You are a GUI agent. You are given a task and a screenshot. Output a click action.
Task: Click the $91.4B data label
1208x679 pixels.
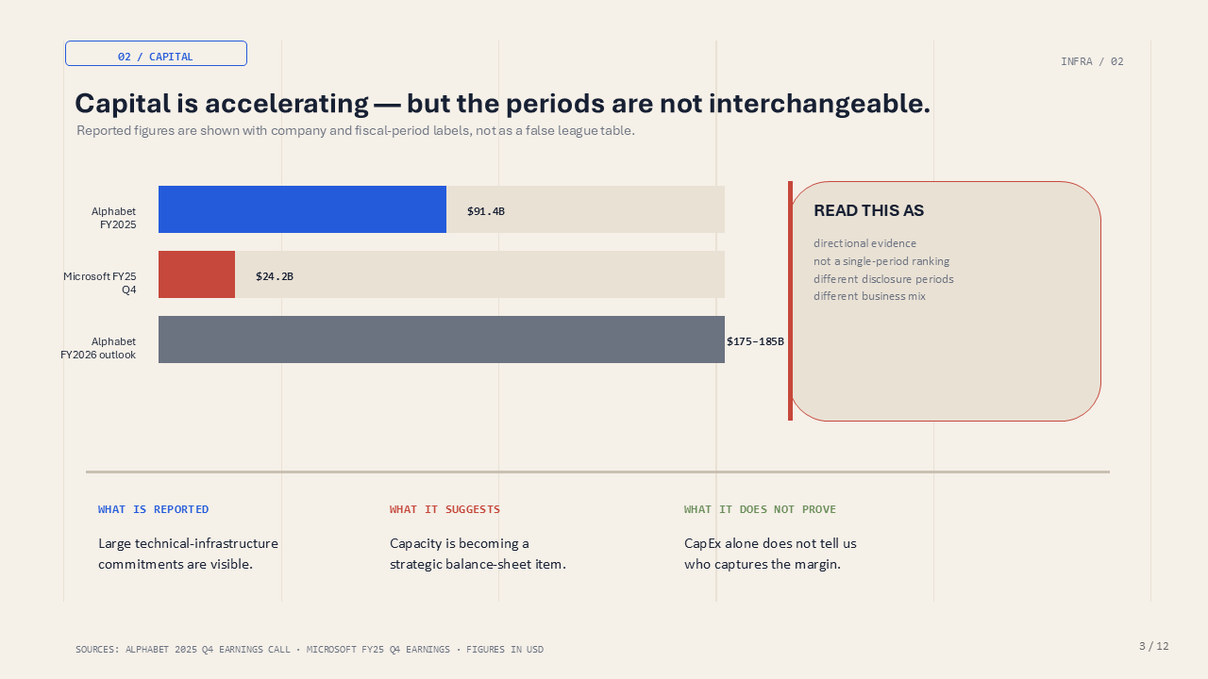[486, 211]
